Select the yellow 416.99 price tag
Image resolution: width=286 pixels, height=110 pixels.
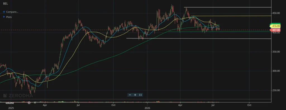click(x=275, y=26)
